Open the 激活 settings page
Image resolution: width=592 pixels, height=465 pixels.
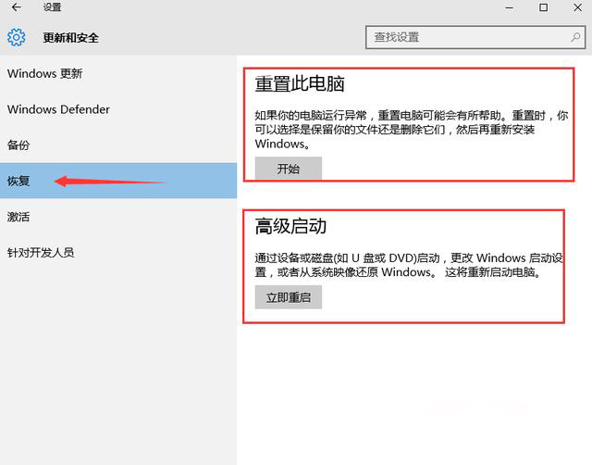18,217
